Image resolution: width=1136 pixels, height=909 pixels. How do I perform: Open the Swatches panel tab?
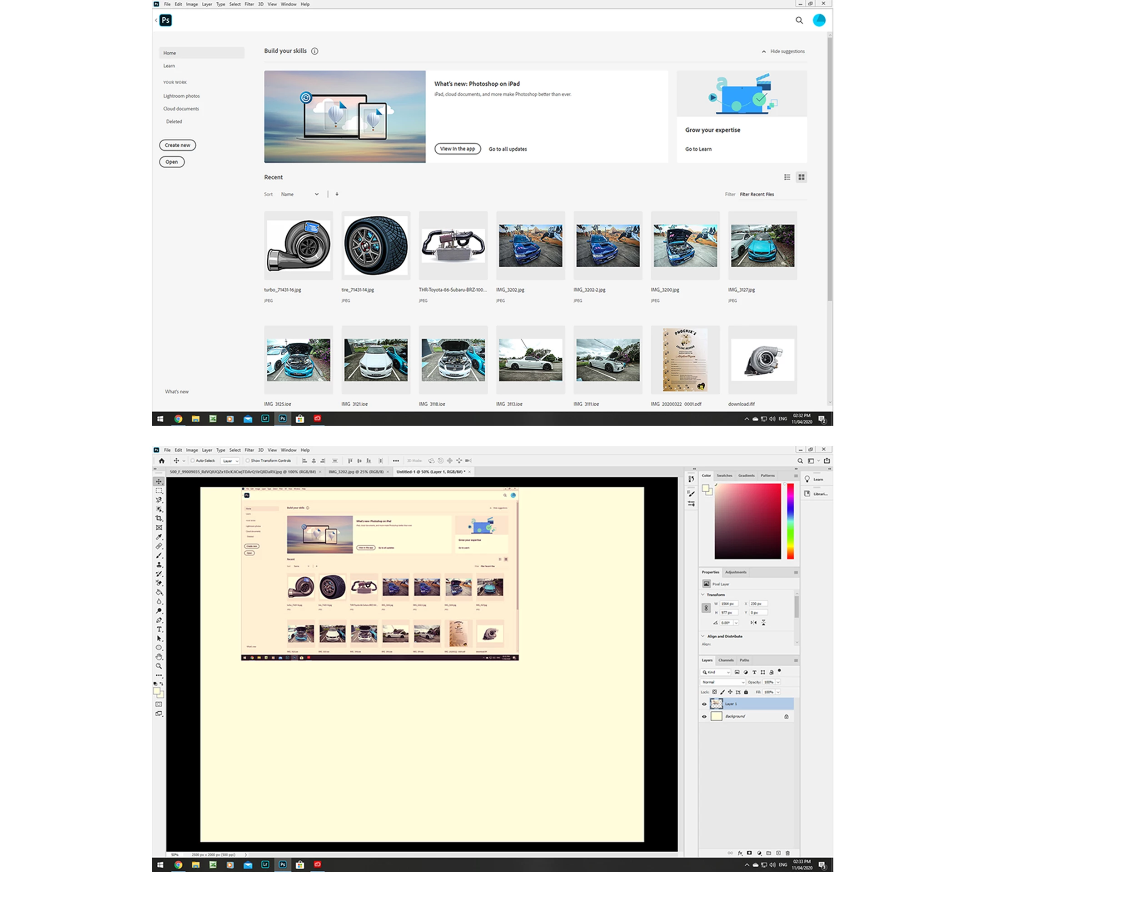point(724,475)
